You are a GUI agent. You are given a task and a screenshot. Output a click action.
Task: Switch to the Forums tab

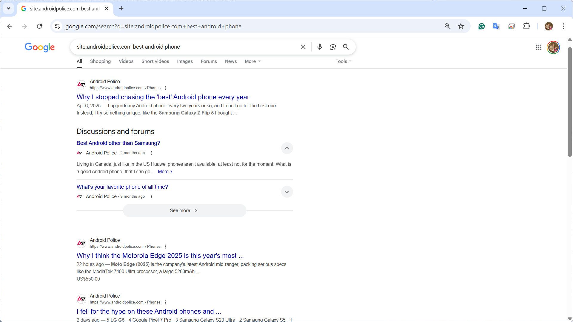point(209,61)
